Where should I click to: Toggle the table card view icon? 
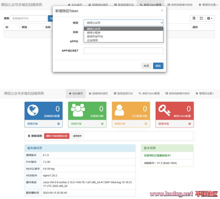pyautogui.click(x=194, y=18)
